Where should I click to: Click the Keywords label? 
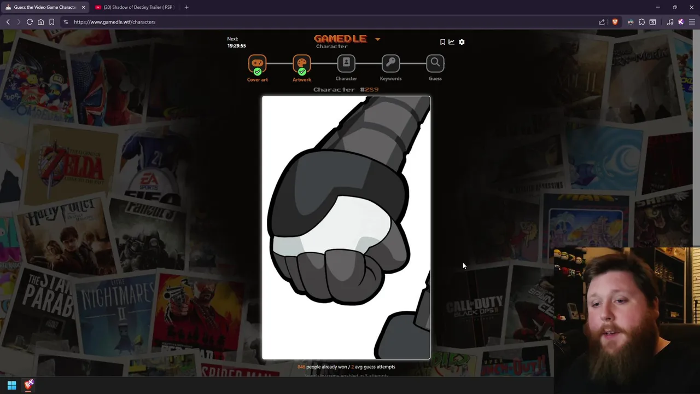(390, 78)
